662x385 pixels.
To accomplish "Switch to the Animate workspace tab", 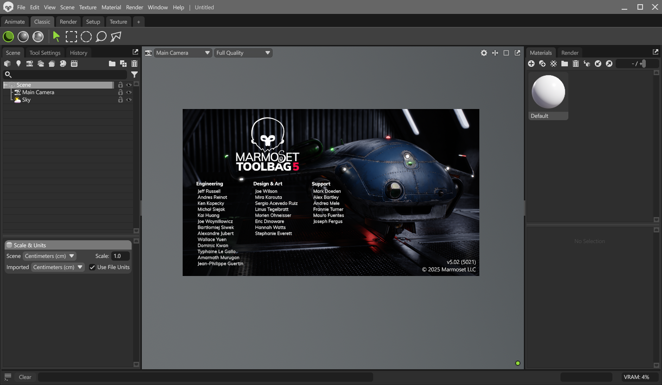I will (15, 22).
